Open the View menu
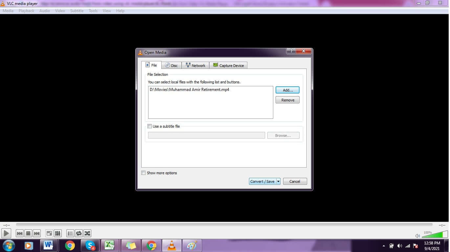Screen dimensions: 450x252 pos(107,11)
